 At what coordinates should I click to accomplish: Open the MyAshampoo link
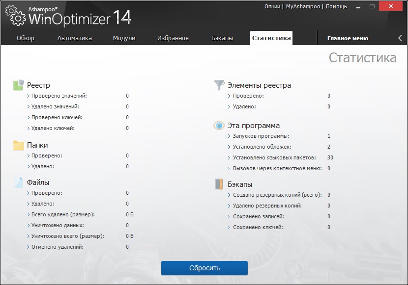303,6
